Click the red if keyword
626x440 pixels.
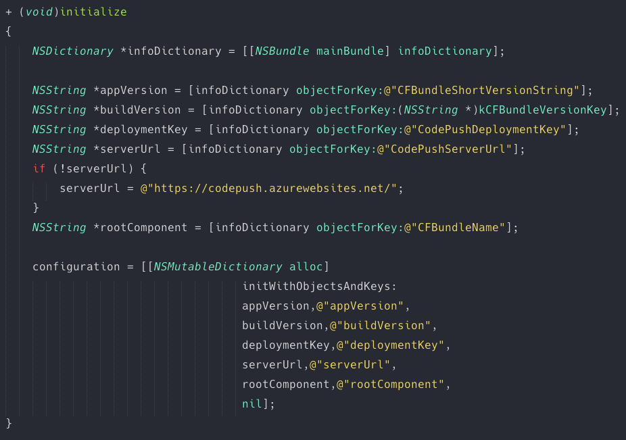(39, 169)
